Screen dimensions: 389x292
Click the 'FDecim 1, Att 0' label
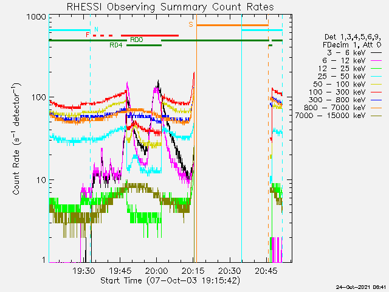pyautogui.click(x=352, y=45)
